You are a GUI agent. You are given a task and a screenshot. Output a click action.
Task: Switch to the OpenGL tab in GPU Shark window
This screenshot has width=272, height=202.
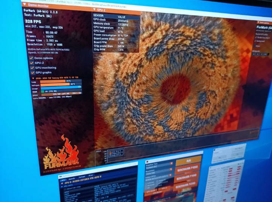tap(72, 178)
